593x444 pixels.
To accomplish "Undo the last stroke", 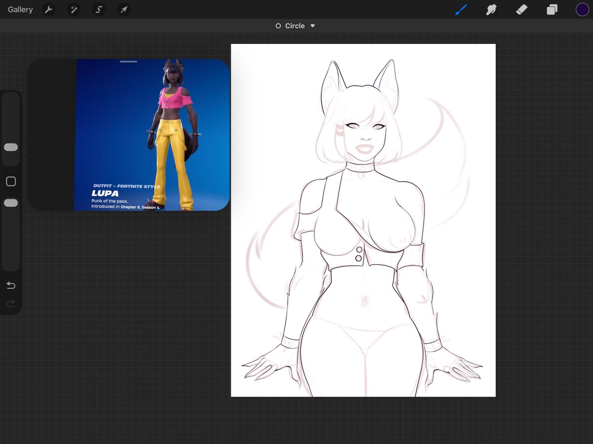I will [x=11, y=285].
